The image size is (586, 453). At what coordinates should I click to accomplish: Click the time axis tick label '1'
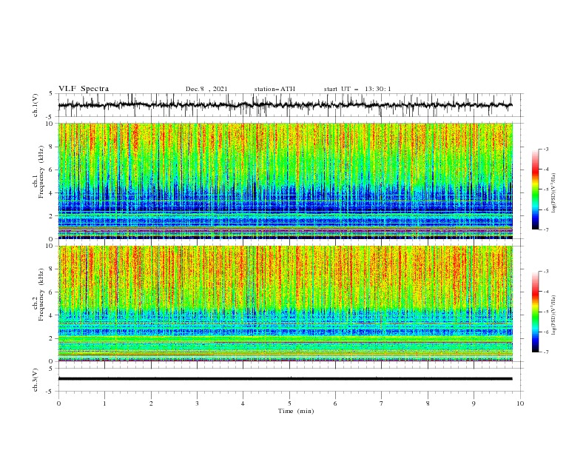click(104, 403)
